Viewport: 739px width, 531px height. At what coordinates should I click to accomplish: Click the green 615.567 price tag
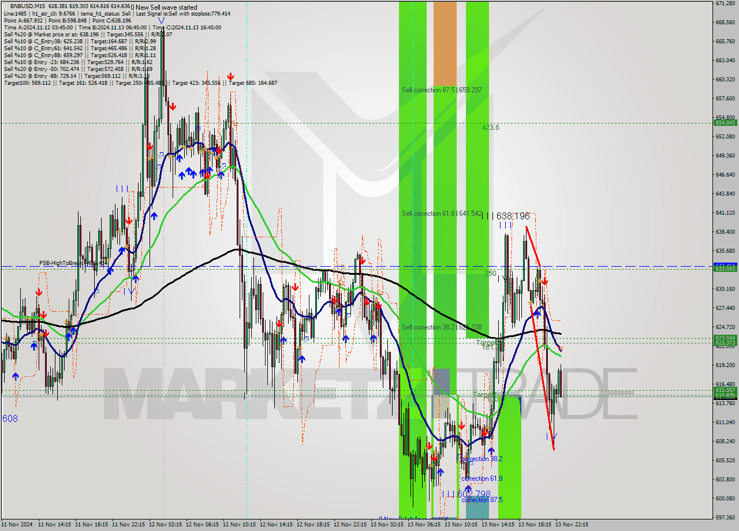[x=725, y=390]
